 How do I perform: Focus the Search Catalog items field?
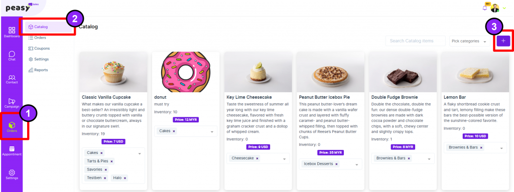pyautogui.click(x=415, y=41)
